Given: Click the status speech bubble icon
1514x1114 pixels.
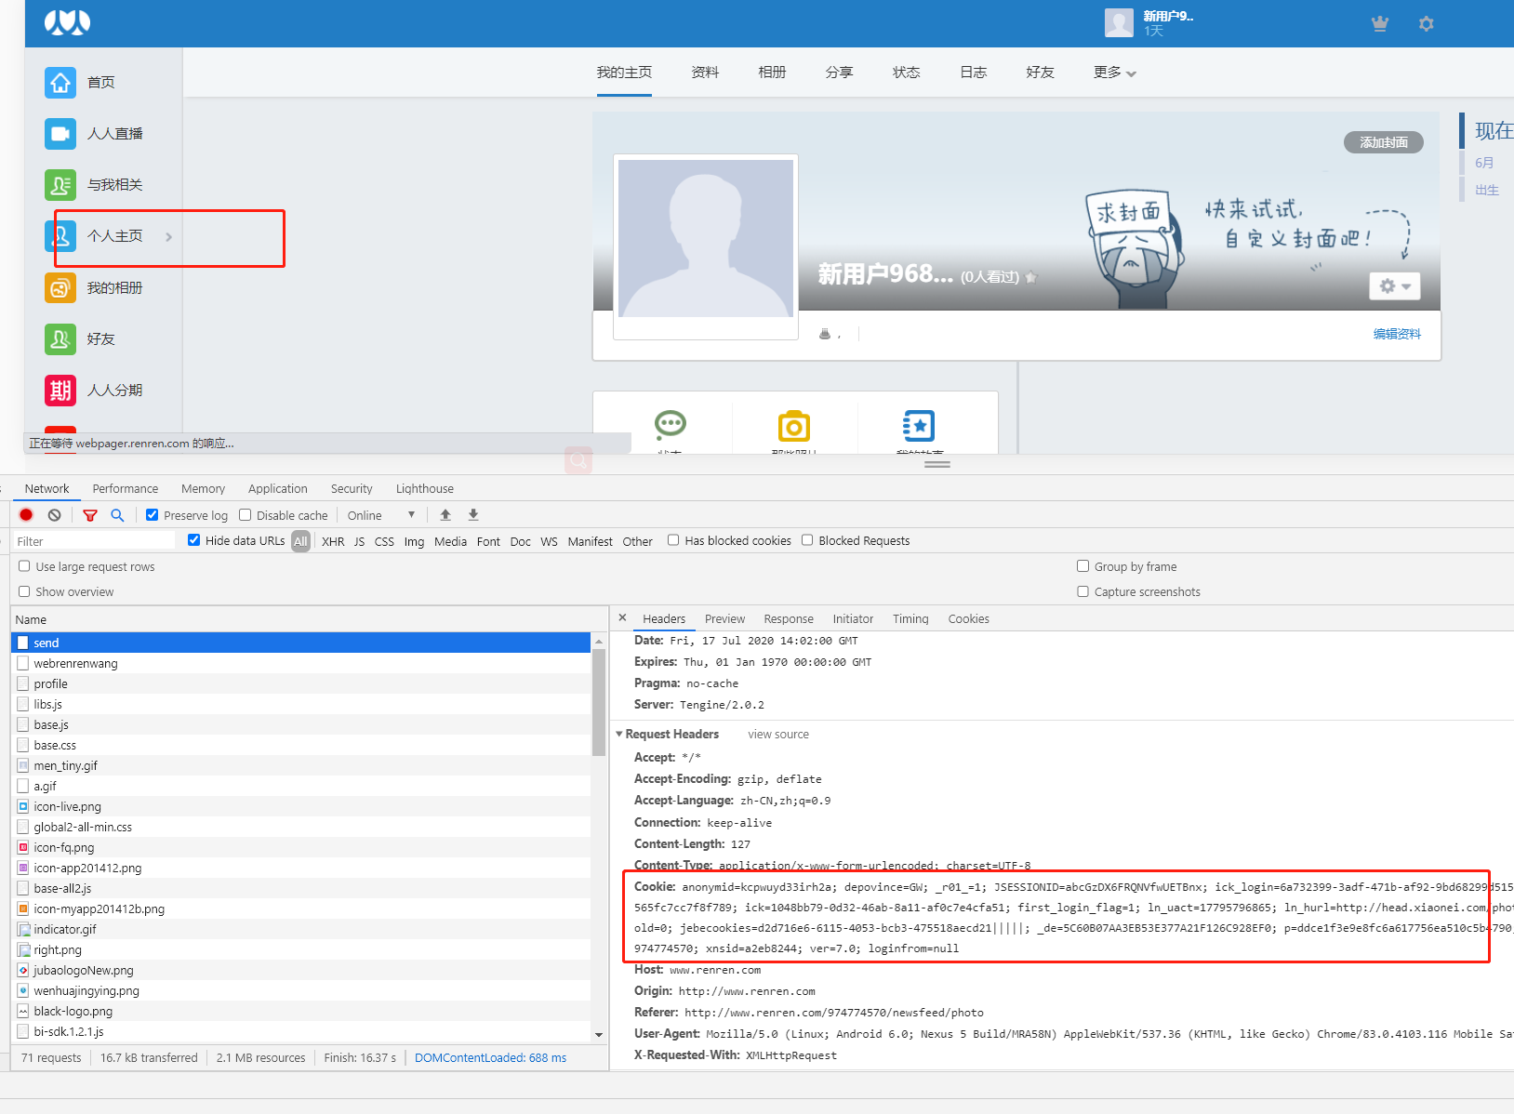Looking at the screenshot, I should (670, 425).
